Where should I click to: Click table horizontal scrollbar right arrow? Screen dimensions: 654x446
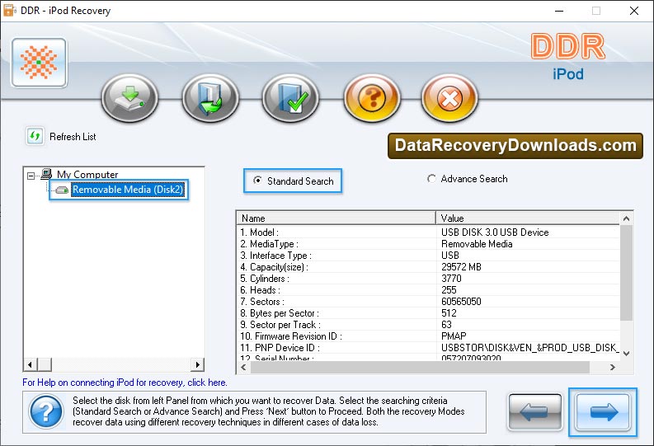click(x=612, y=367)
